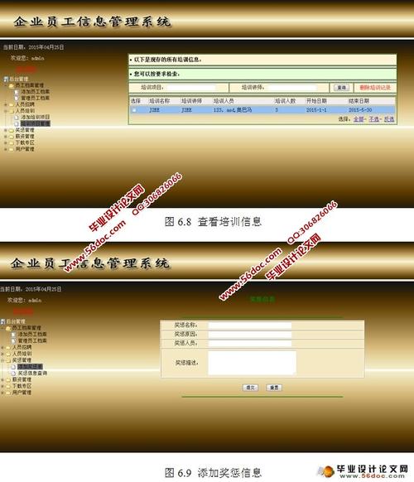Collapse 员工档案管理 node in the upper tree
Image resolution: width=414 pixels, height=482 pixels.
6,85
